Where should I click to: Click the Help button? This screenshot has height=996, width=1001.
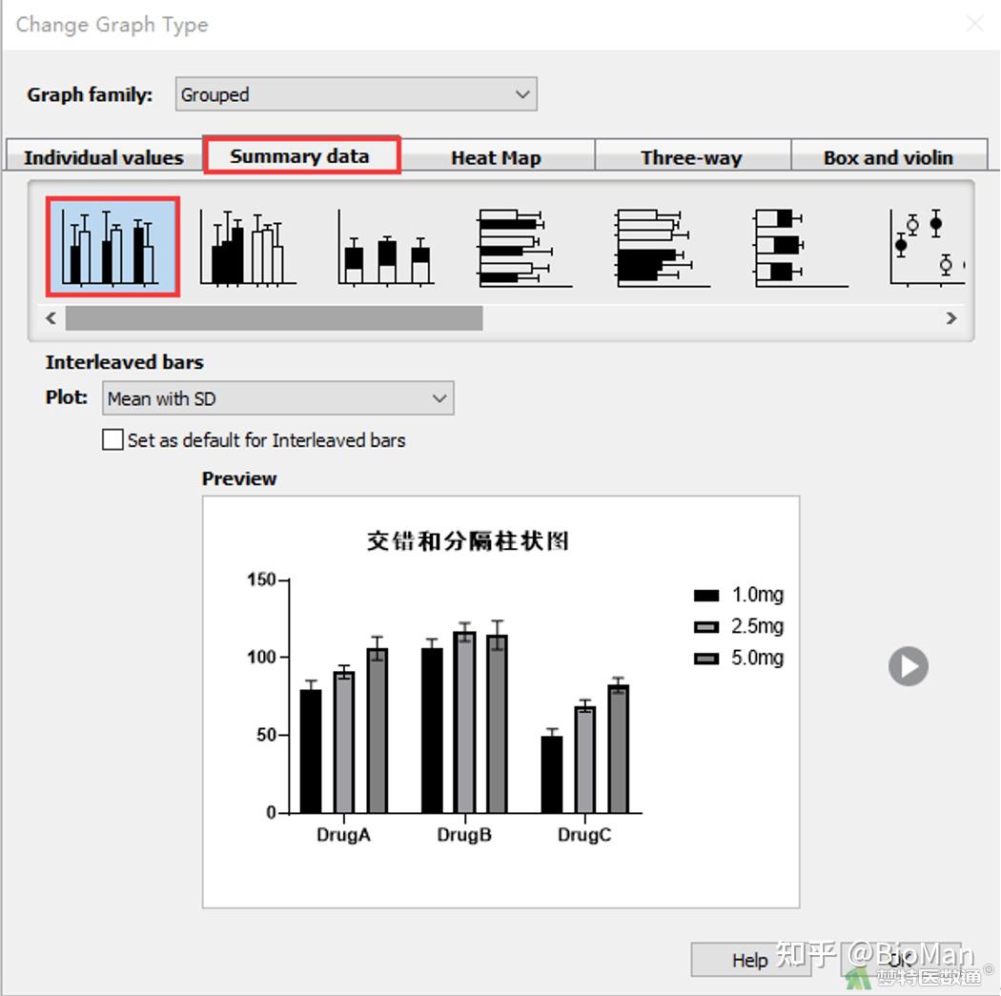pos(749,960)
